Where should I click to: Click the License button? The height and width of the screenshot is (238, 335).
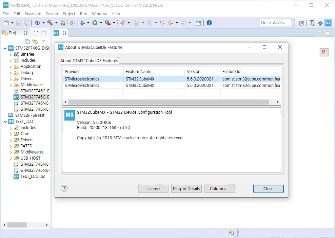[153, 189]
